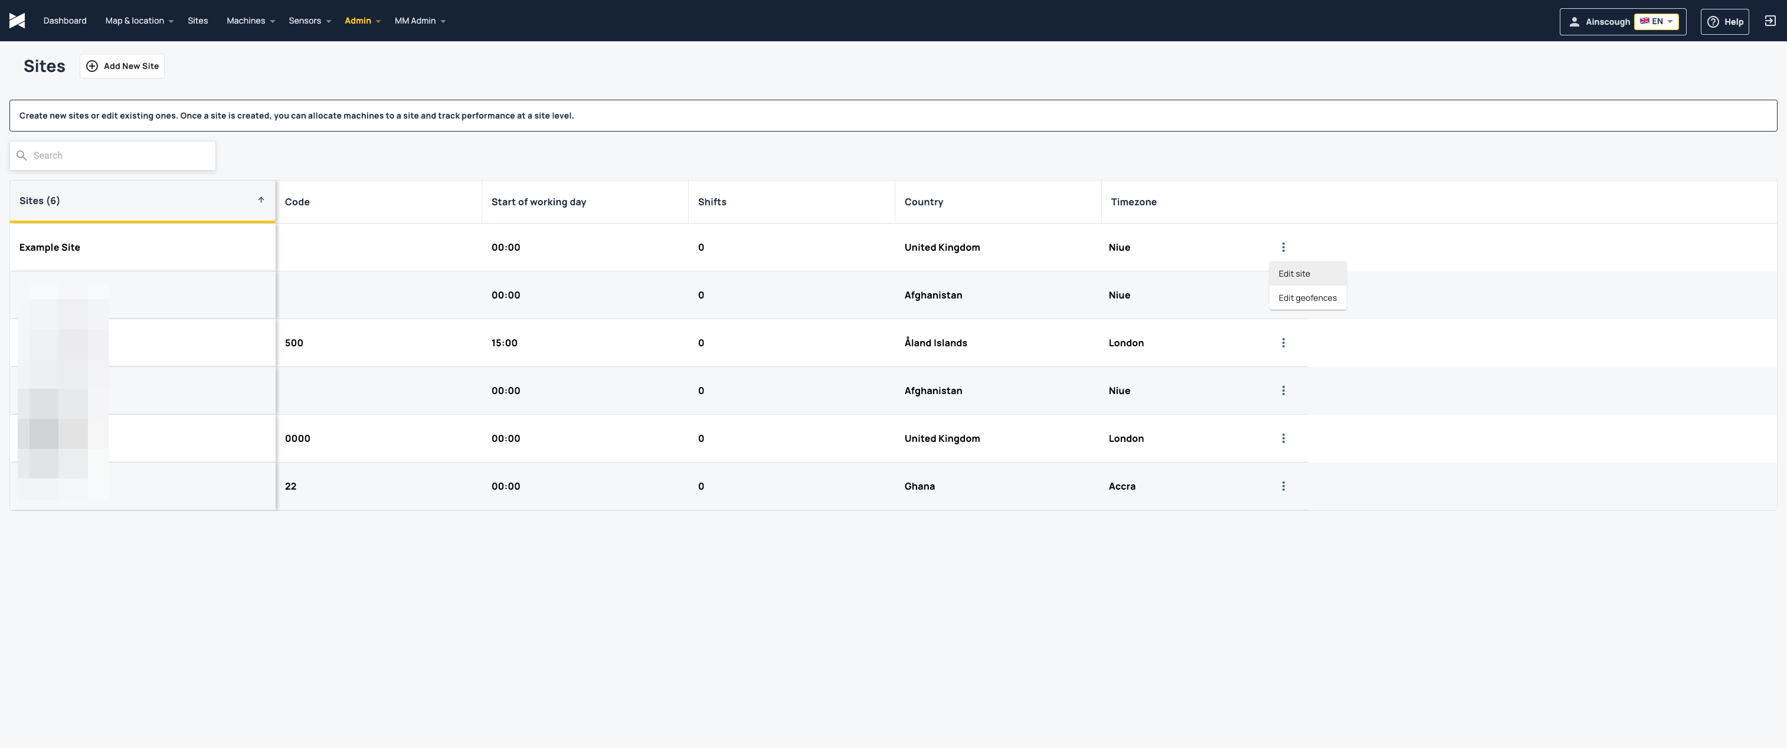1787x748 pixels.
Task: Expand the Machines dropdown
Action: pyautogui.click(x=250, y=21)
